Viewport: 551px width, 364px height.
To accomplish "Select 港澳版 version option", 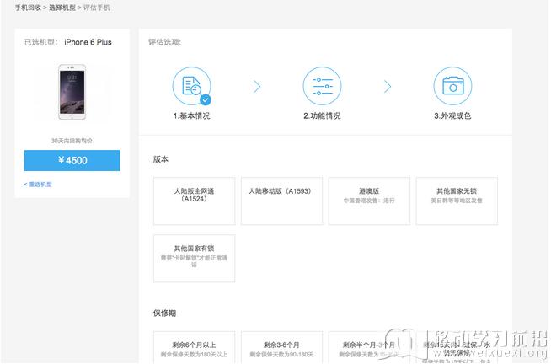I will [369, 201].
